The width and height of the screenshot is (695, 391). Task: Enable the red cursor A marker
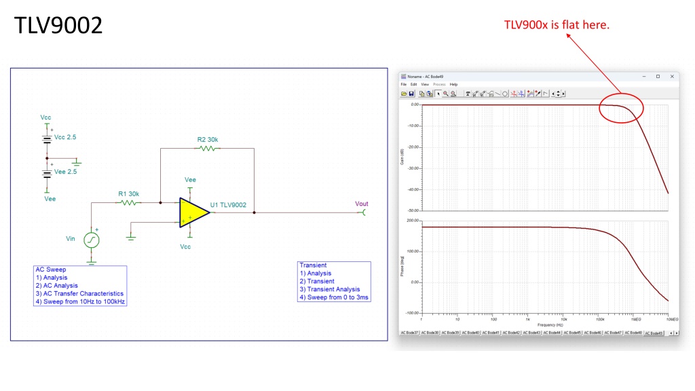click(514, 94)
